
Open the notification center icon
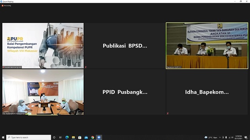tap(246, 137)
